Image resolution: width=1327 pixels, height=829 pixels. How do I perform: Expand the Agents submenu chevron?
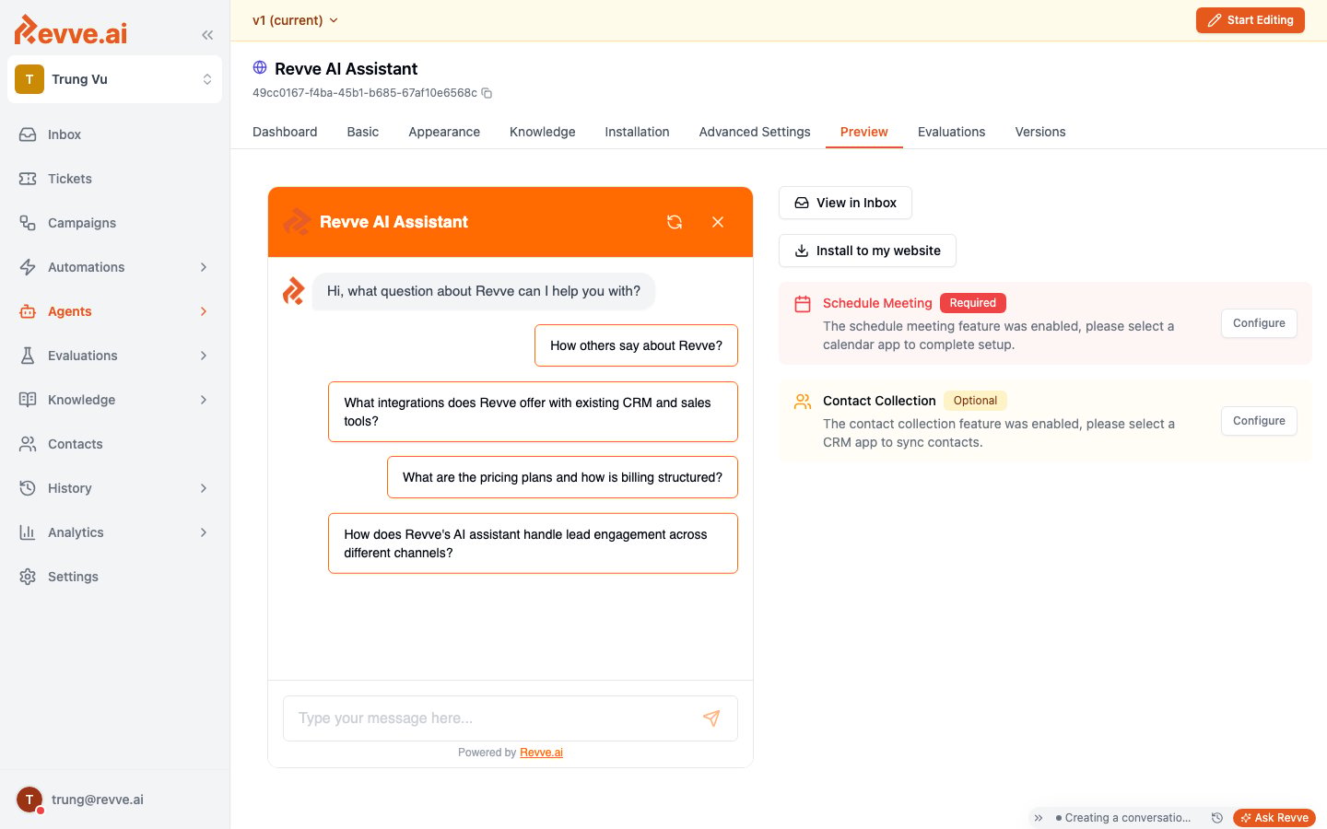tap(204, 311)
